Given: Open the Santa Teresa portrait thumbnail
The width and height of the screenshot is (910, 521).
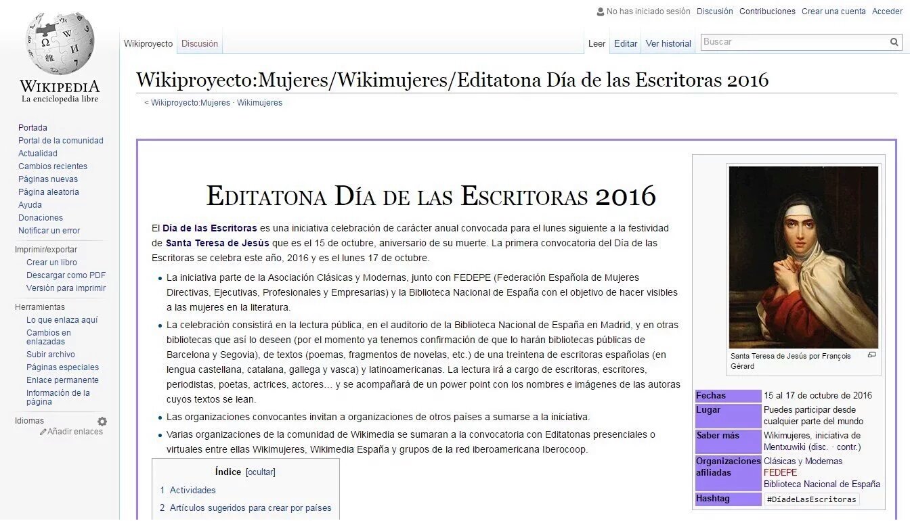Looking at the screenshot, I should click(x=804, y=257).
